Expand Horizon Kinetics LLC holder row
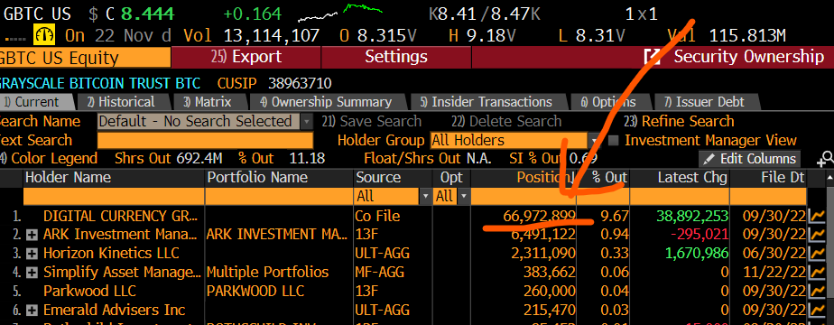Screen dimensions: 834x325 tap(32, 253)
